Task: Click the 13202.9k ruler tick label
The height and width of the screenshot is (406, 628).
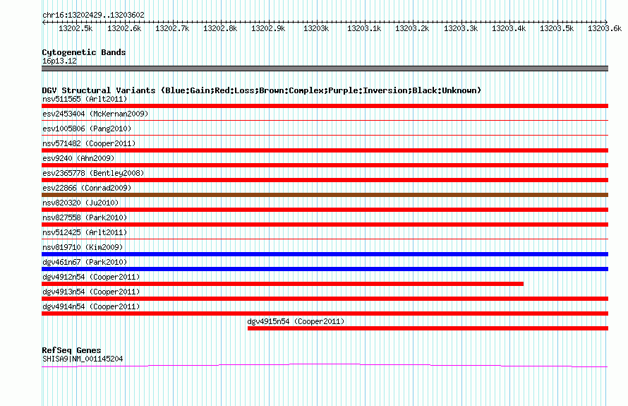Action: coord(268,28)
